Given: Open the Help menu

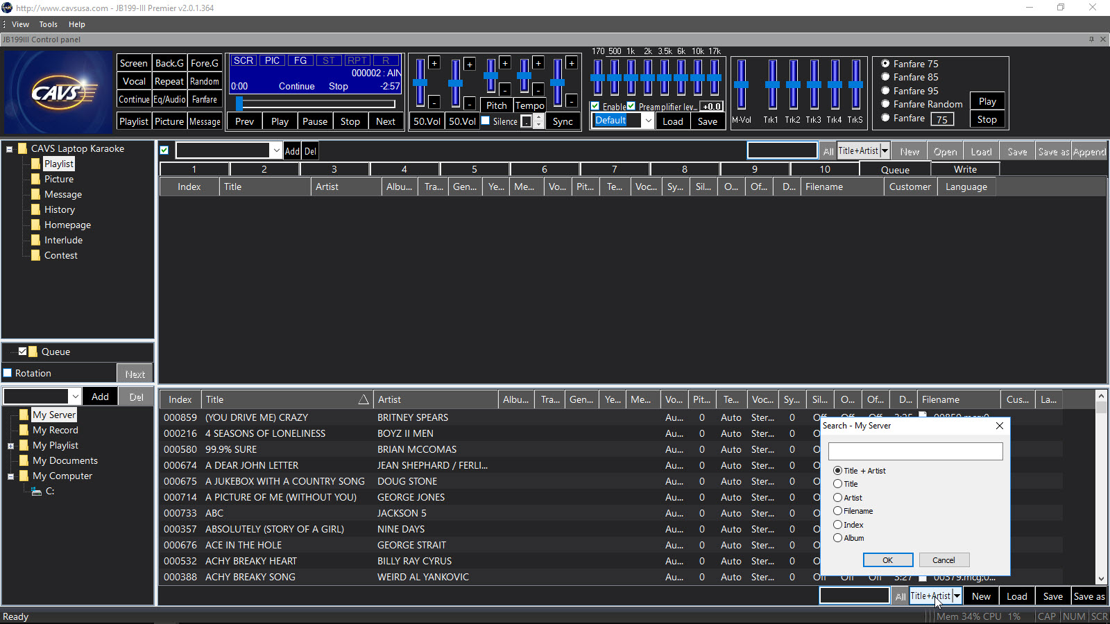Looking at the screenshot, I should point(77,24).
